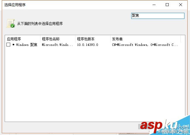Select the Windows 聚焦 app name

point(27,45)
